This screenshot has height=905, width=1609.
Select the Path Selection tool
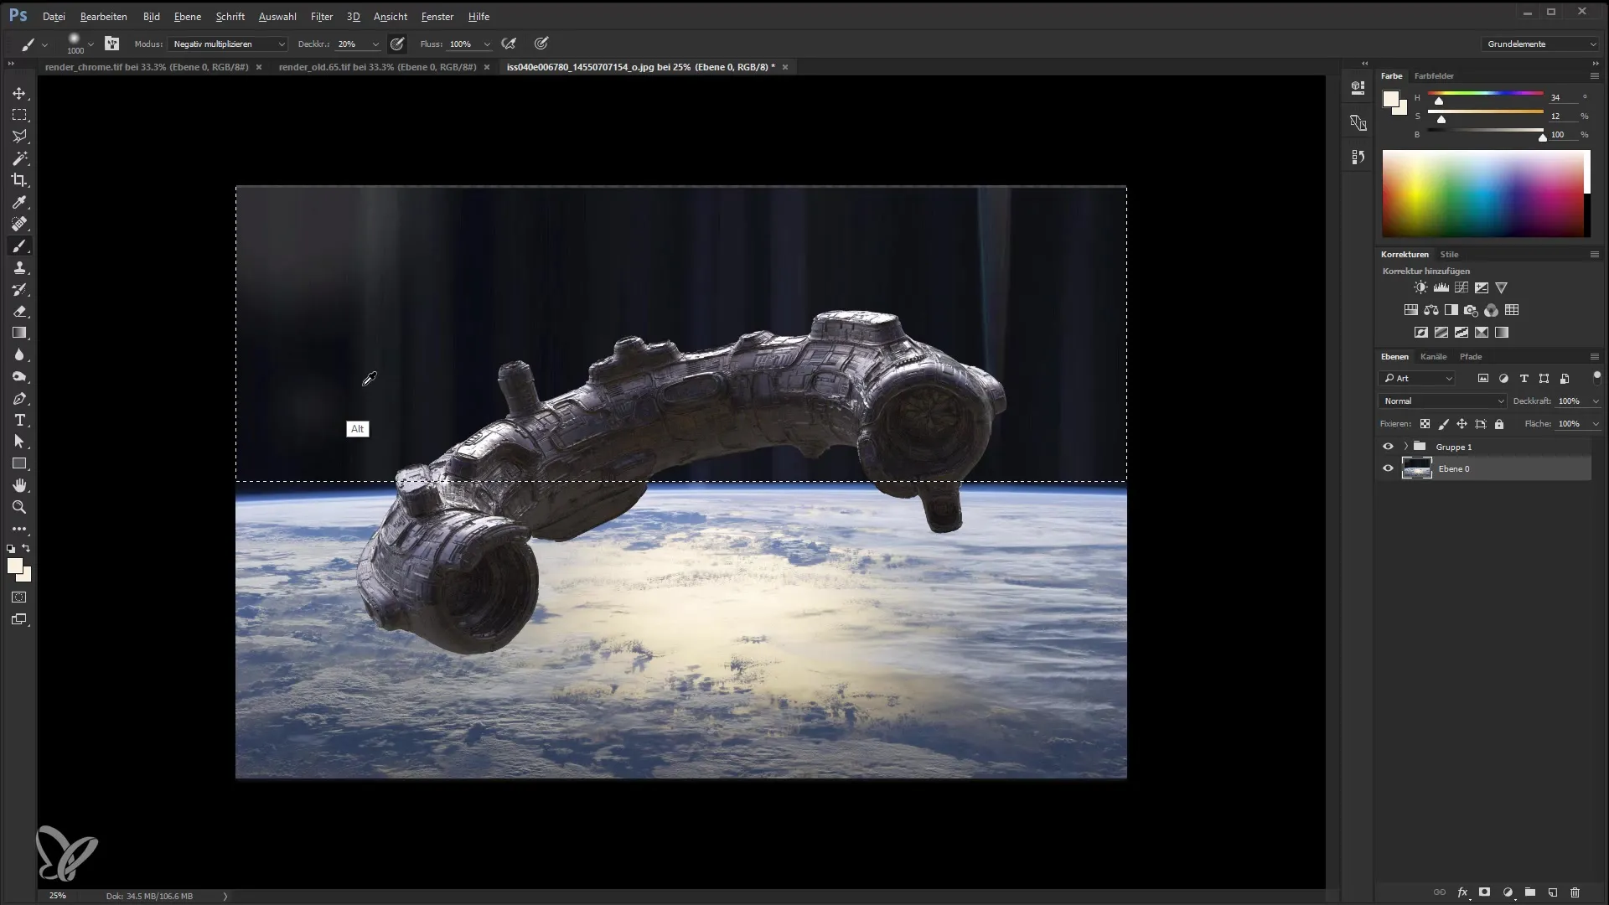[x=19, y=442]
